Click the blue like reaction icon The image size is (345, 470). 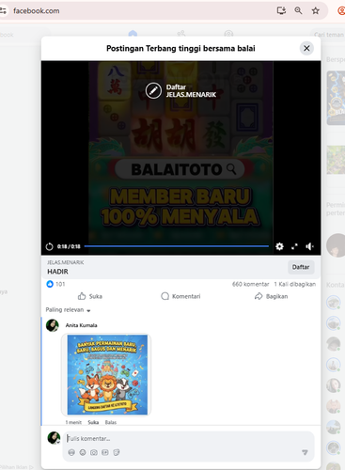click(x=50, y=284)
